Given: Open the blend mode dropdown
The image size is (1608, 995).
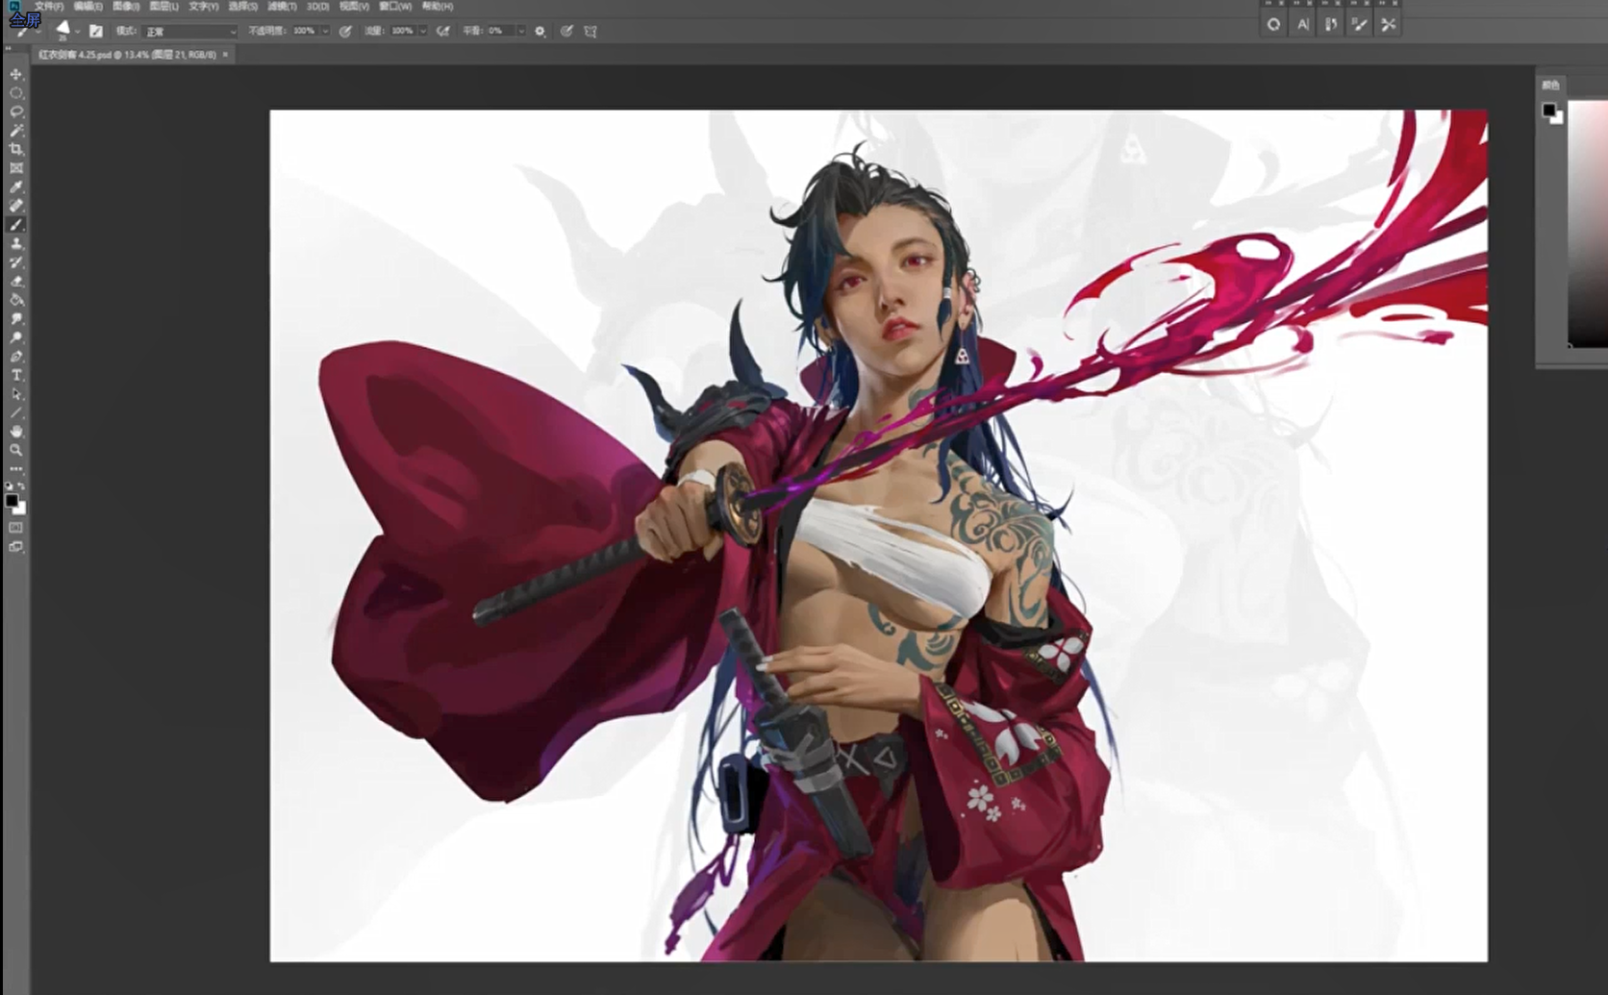Looking at the screenshot, I should [x=190, y=32].
